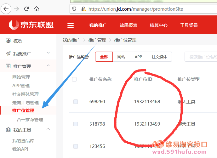Open 社交媒体管理 in sidebar
Viewport: 217px width, 158px height.
coord(26,94)
